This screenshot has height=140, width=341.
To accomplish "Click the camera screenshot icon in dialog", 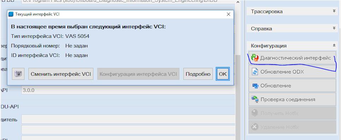I will (x=18, y=74).
